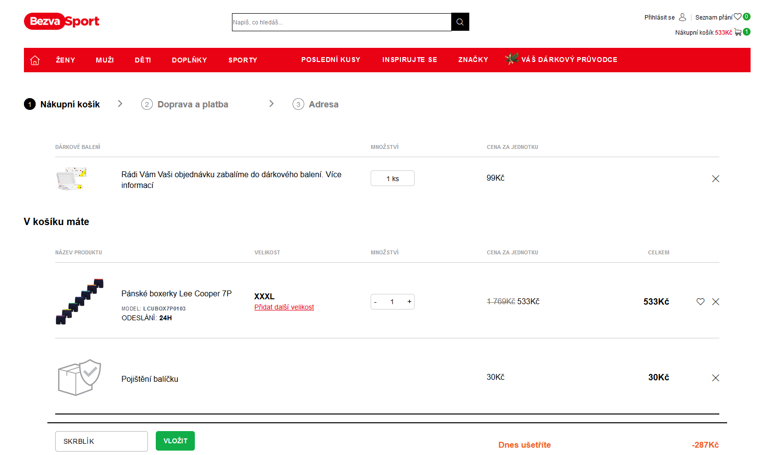Click the shopping cart icon in header
The height and width of the screenshot is (455, 775).
pyautogui.click(x=738, y=32)
